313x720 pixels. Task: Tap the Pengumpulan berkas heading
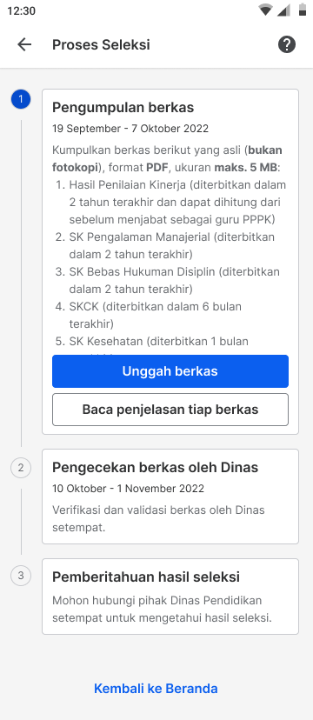123,108
